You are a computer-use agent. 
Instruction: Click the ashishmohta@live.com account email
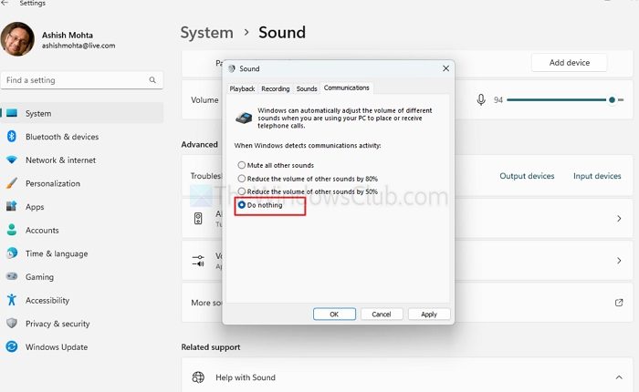[x=79, y=46]
